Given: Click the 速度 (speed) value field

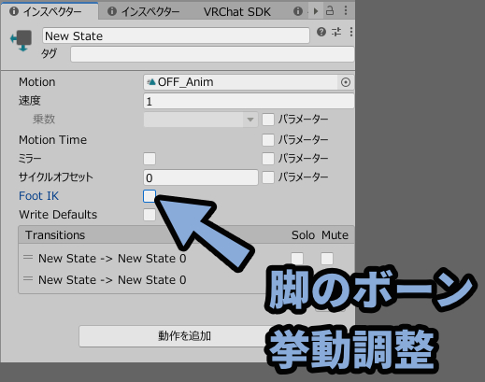Looking at the screenshot, I should (249, 101).
